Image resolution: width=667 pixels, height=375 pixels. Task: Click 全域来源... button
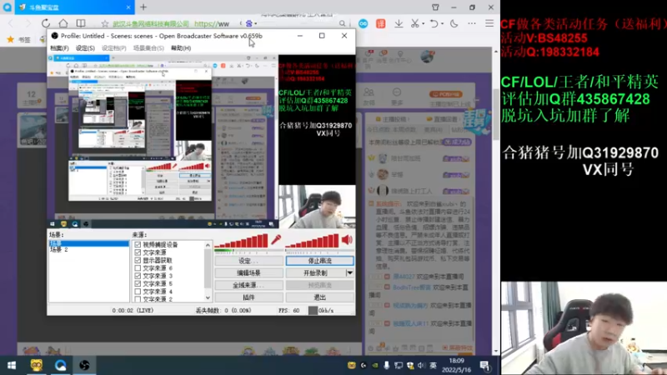pyautogui.click(x=248, y=285)
